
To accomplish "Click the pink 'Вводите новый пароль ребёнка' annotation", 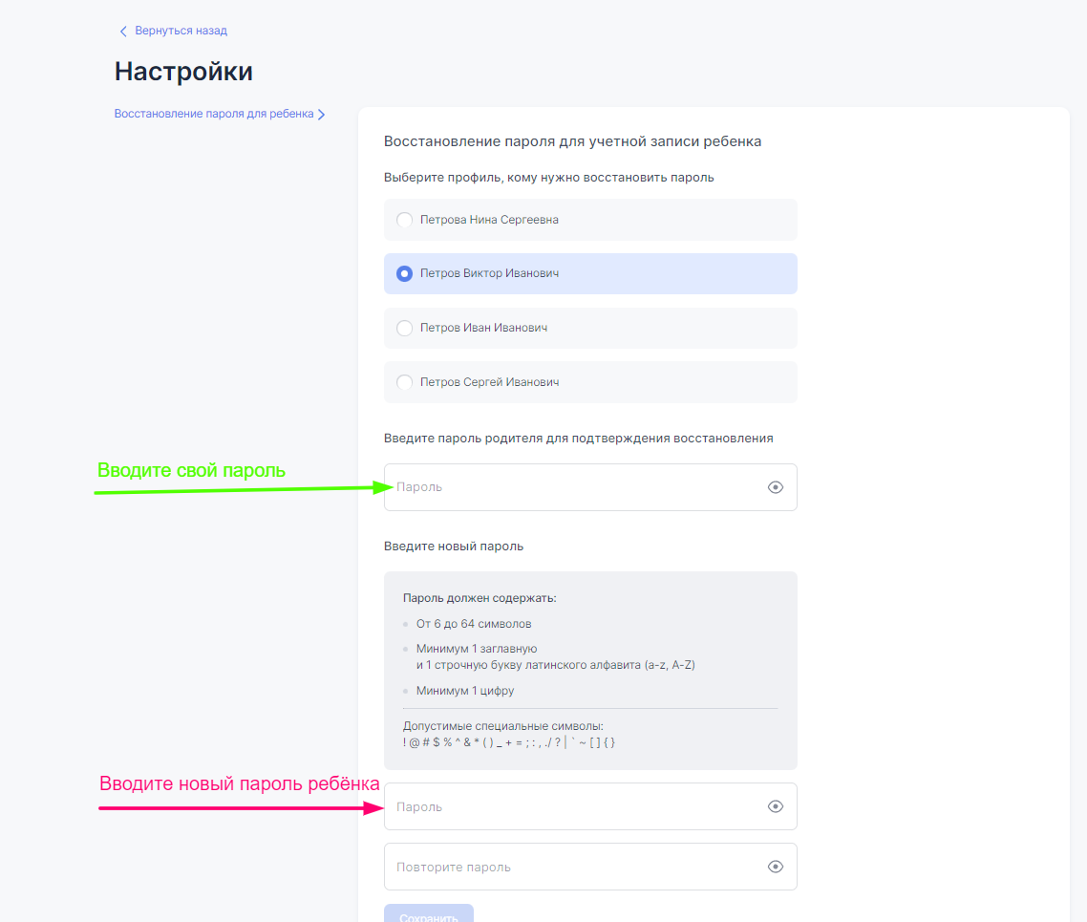I will coord(240,784).
